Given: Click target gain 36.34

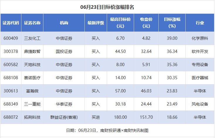Looking at the screenshot, I should click(x=172, y=51).
